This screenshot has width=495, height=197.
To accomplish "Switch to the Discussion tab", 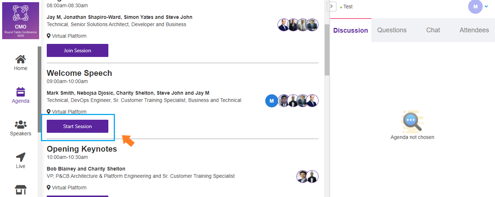I will point(350,30).
